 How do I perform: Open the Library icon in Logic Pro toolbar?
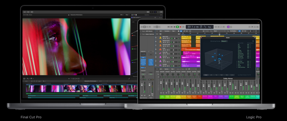142,27
